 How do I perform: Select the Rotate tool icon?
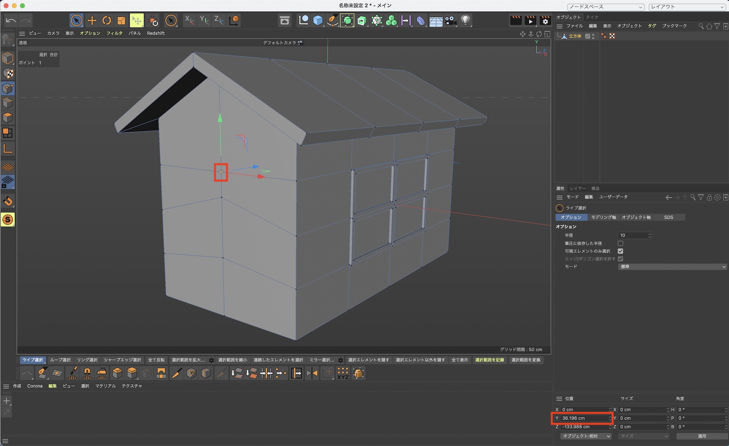point(106,21)
